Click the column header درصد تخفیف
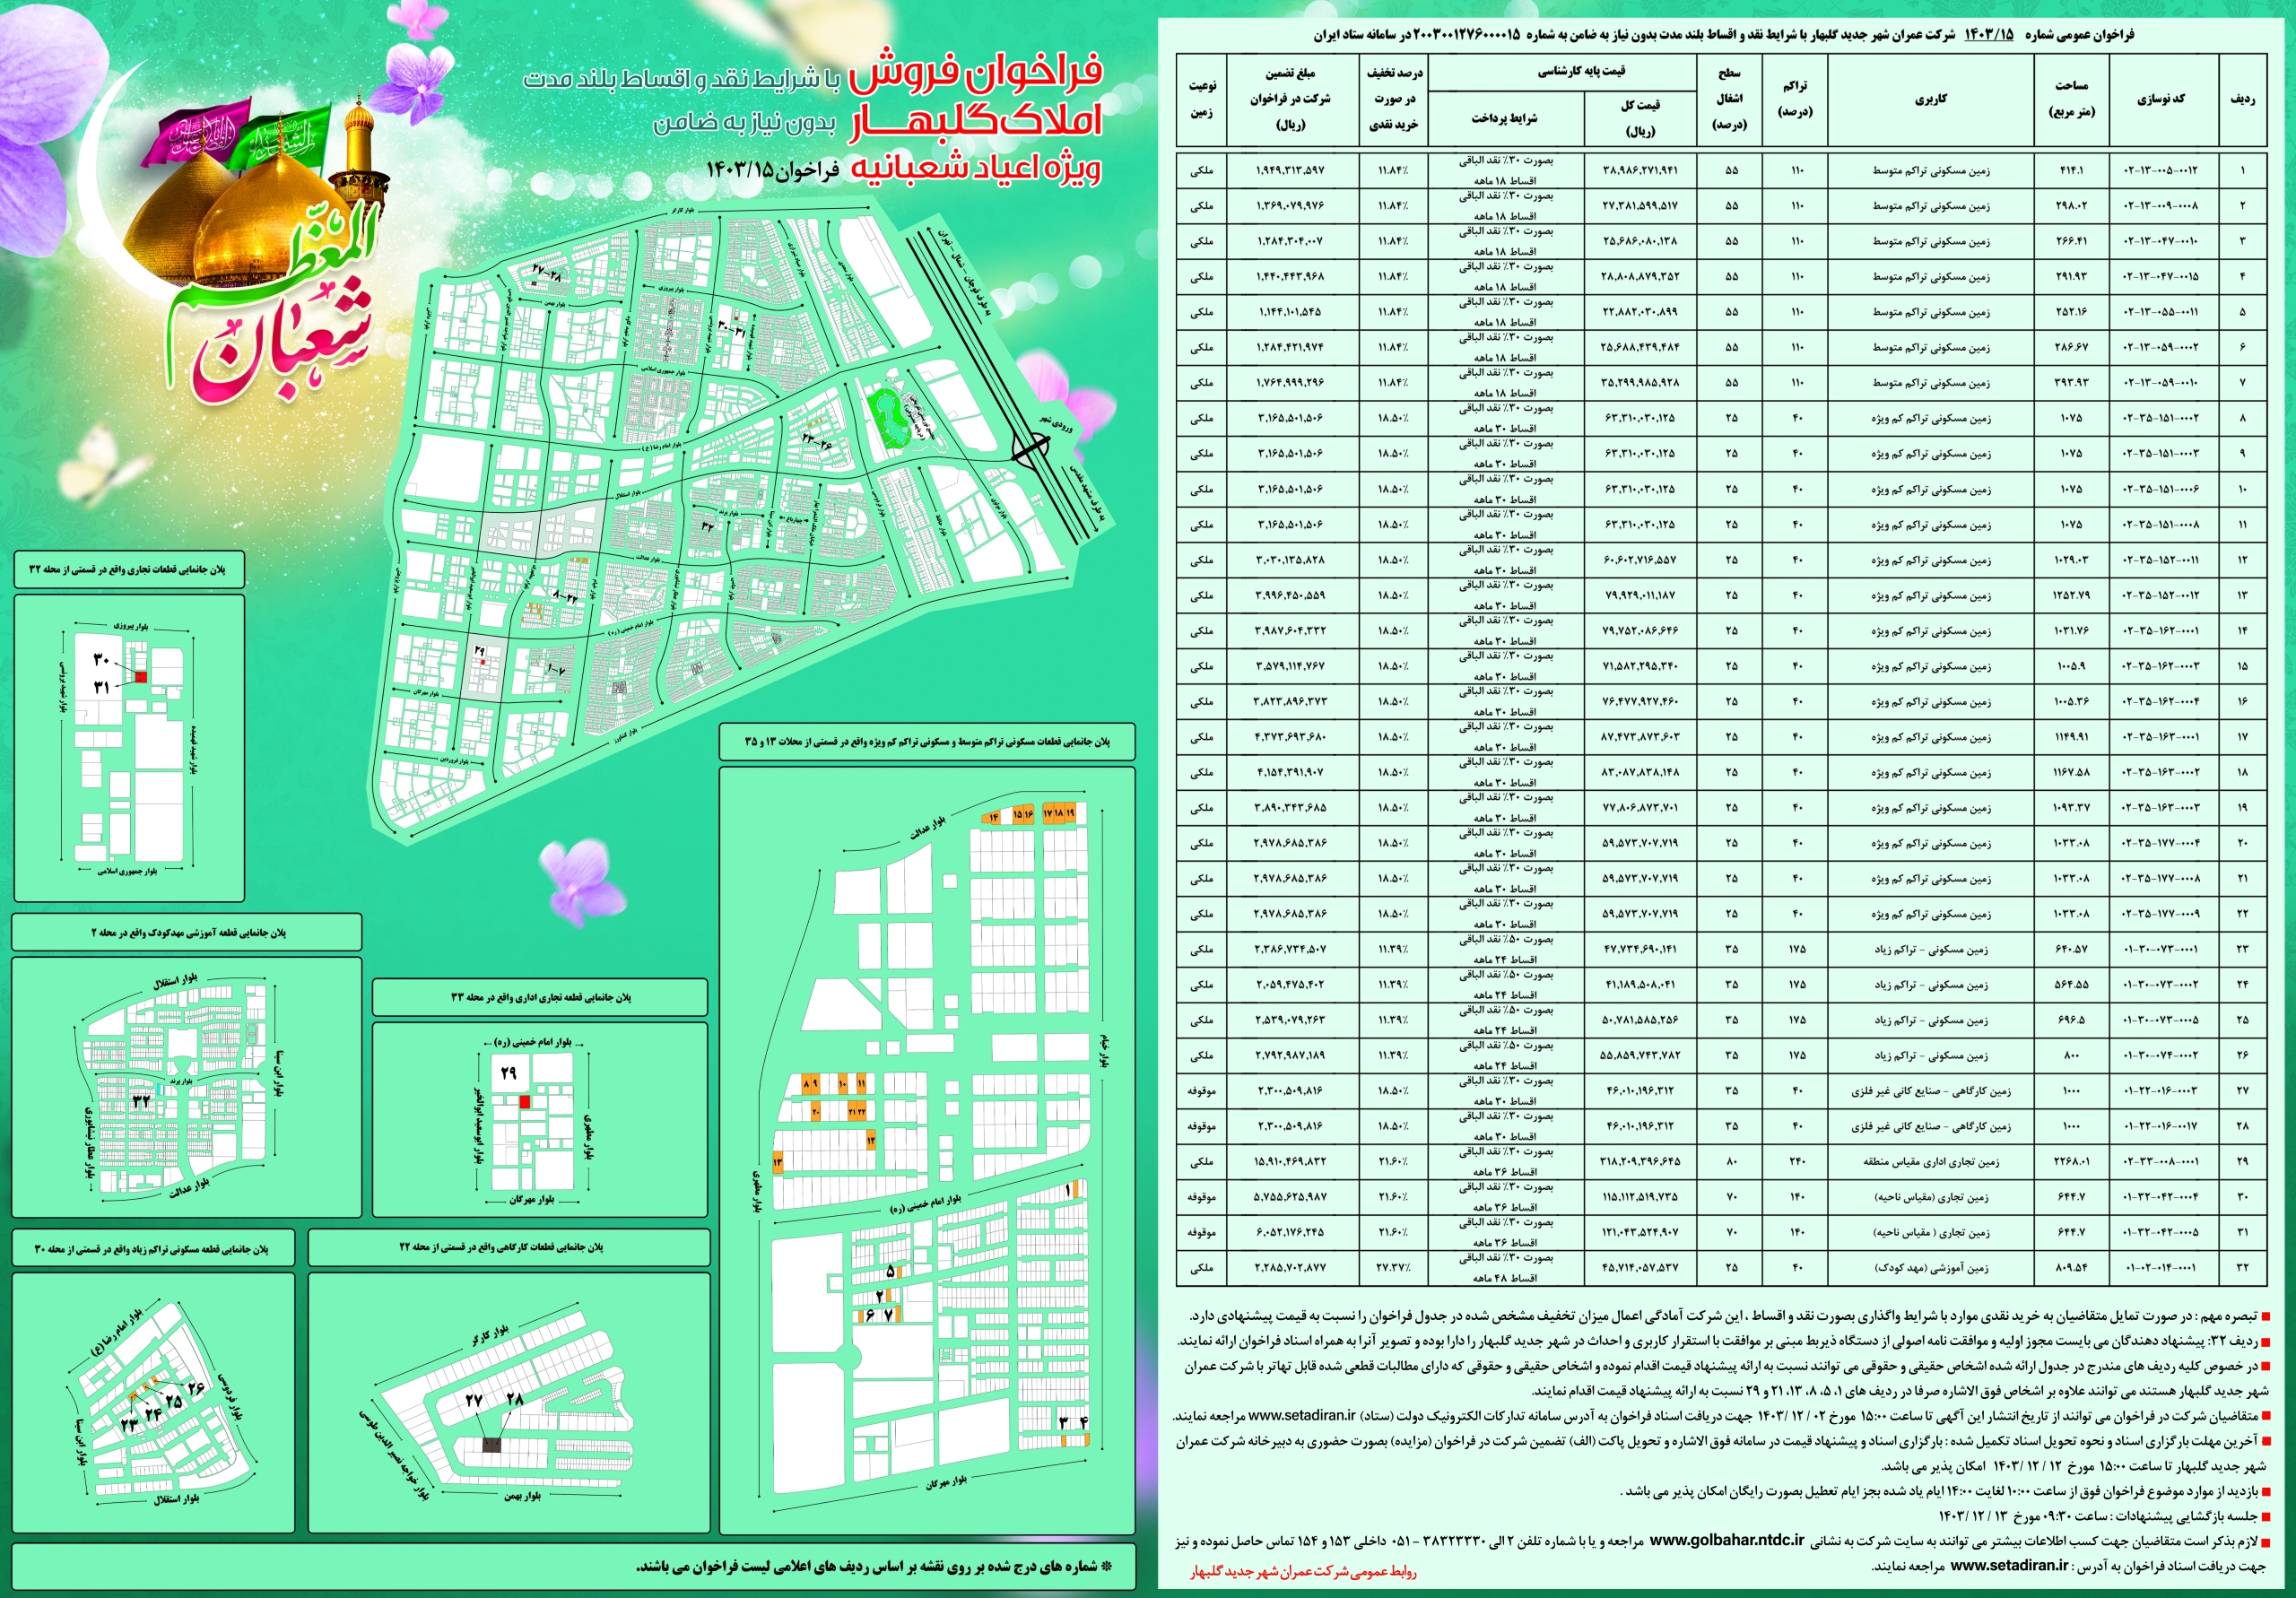 click(1394, 99)
